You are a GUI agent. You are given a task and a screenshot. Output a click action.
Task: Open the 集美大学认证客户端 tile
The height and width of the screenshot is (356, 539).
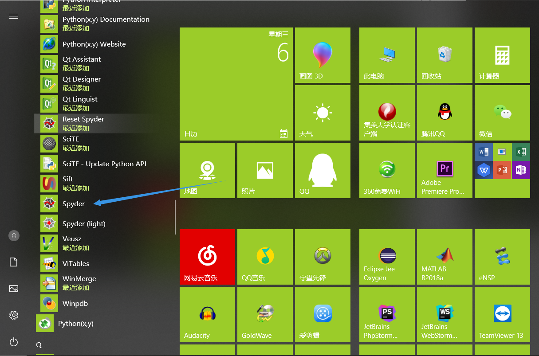click(x=387, y=113)
